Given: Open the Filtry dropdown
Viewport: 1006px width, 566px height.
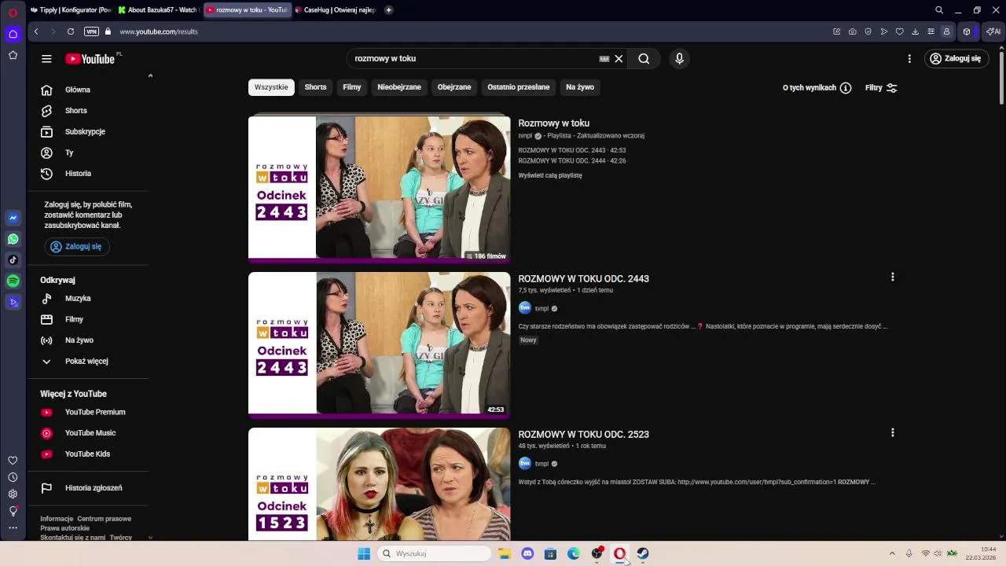Looking at the screenshot, I should [881, 88].
